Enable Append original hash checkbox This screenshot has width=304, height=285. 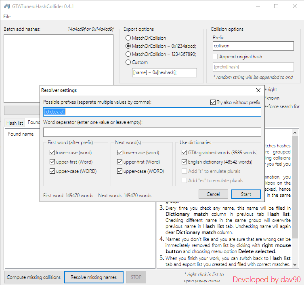coord(216,57)
